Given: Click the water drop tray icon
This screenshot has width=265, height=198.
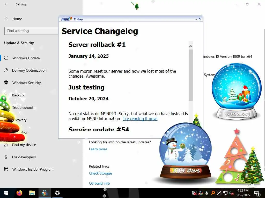Looking at the screenshot, I should tap(207, 193).
